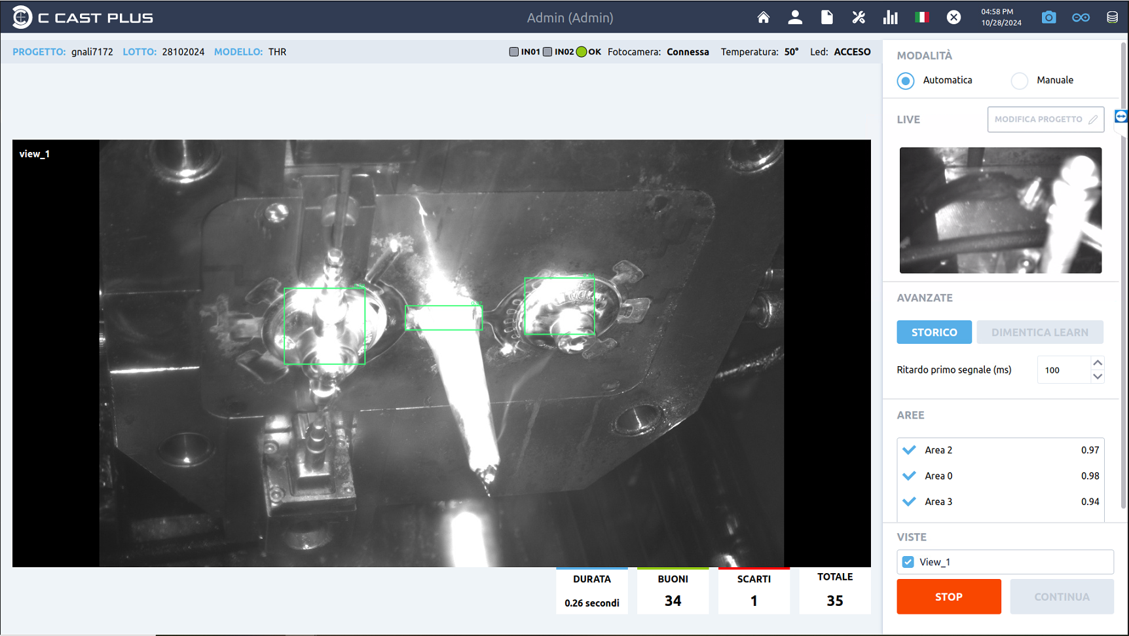Select the Automatica mode radio button
The height and width of the screenshot is (636, 1129).
click(x=905, y=81)
